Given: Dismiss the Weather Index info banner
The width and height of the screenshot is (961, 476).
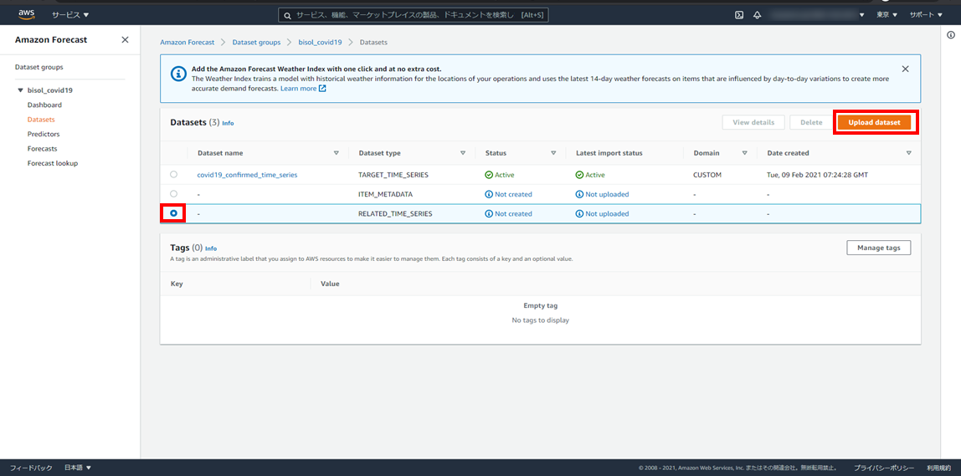Looking at the screenshot, I should [905, 69].
